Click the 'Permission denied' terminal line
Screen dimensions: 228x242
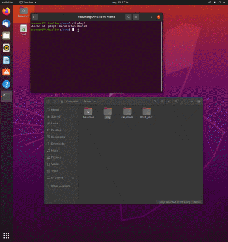[x=59, y=26]
